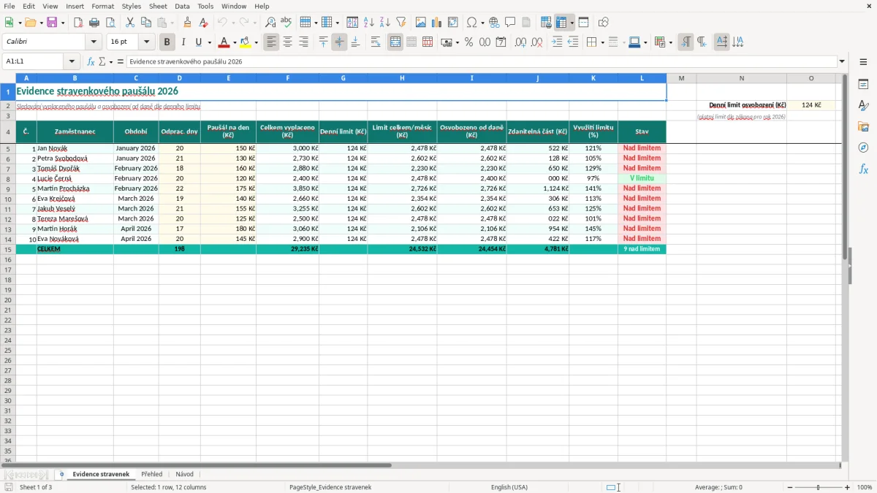Toggle Wrap Text

tap(376, 42)
